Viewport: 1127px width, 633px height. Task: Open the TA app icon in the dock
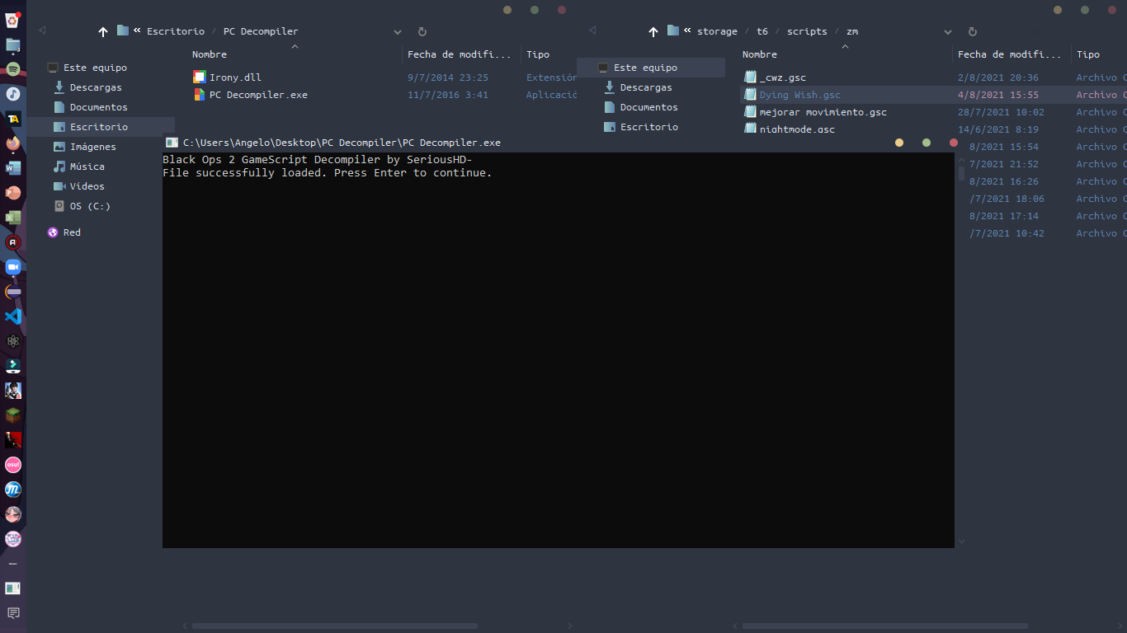click(x=13, y=119)
